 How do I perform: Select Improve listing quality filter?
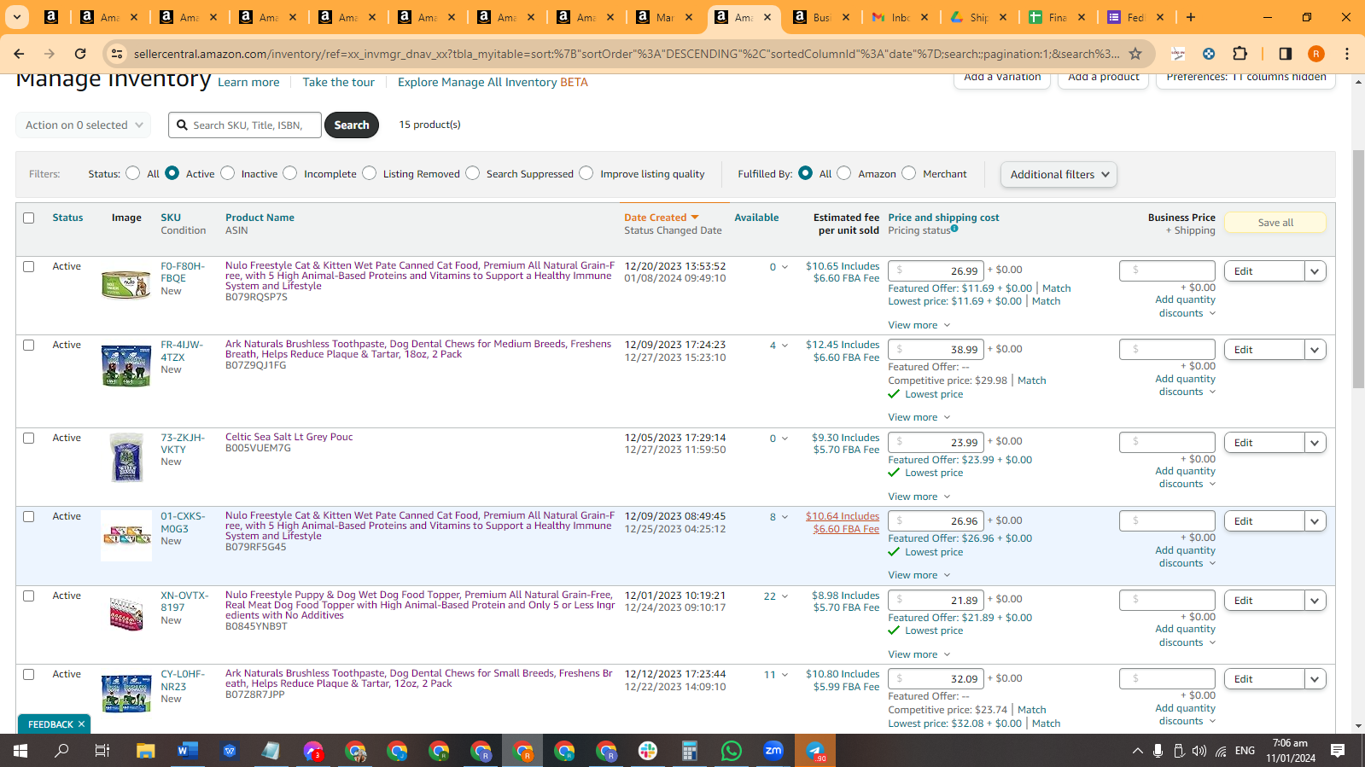(x=586, y=173)
